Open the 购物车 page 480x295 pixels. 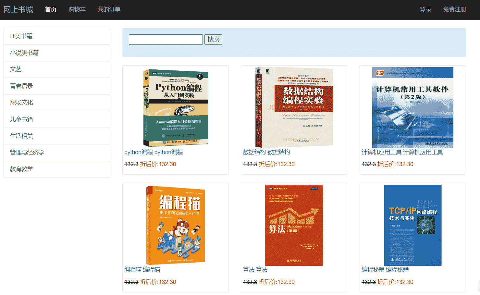[77, 9]
